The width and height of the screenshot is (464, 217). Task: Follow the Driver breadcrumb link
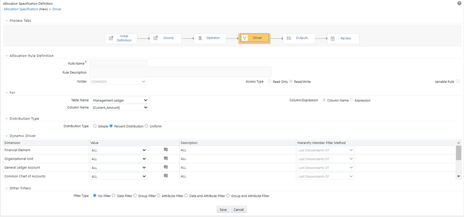coord(57,9)
